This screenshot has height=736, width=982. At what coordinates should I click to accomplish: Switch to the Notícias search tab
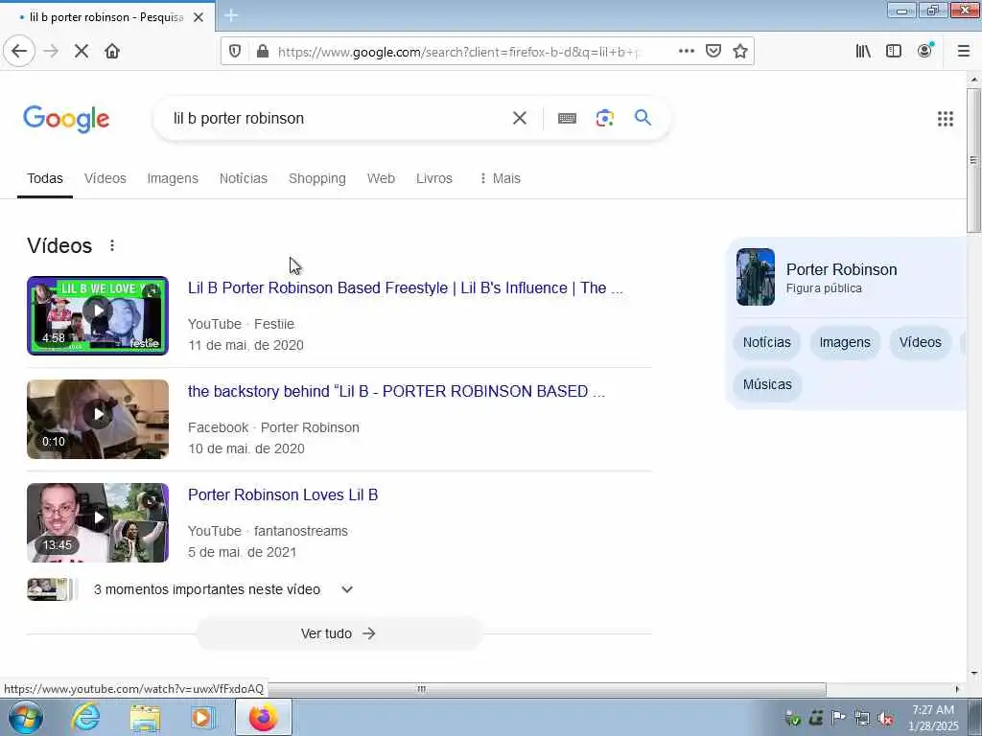(243, 178)
